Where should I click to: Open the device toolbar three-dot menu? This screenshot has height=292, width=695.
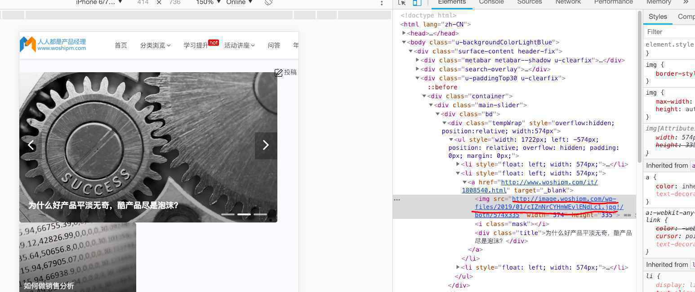coord(382,3)
